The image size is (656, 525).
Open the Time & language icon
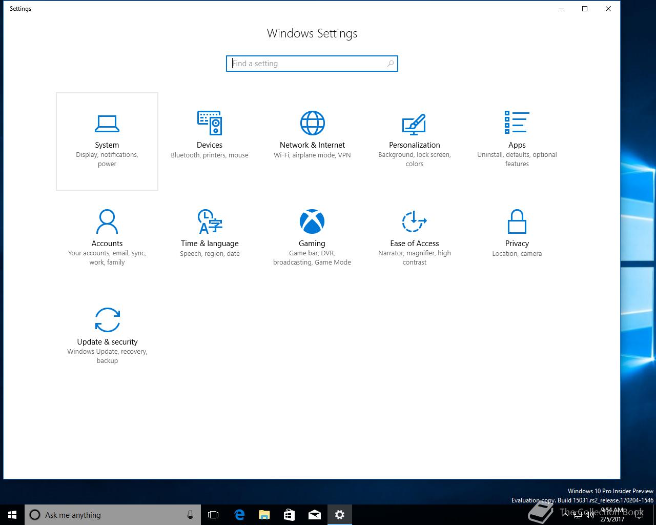point(210,221)
